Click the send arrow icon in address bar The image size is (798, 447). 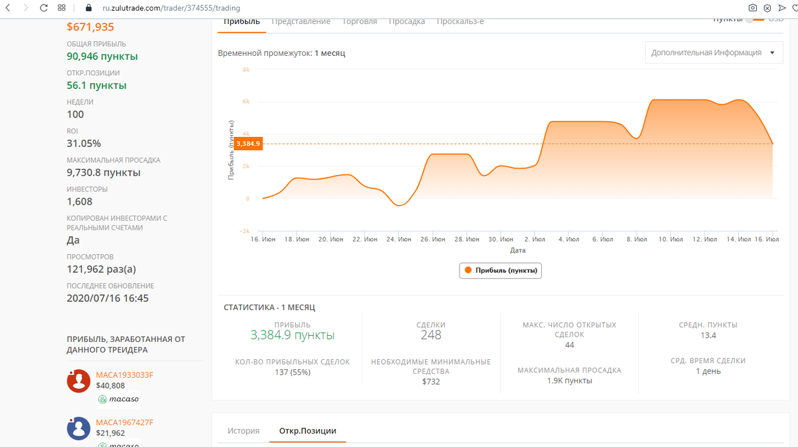pyautogui.click(x=781, y=8)
